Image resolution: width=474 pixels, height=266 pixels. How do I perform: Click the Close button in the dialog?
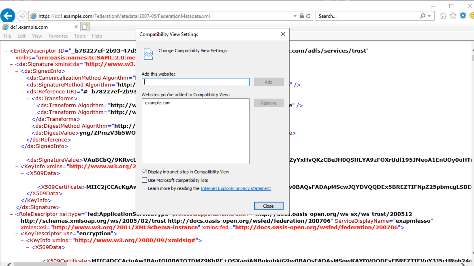click(269, 206)
